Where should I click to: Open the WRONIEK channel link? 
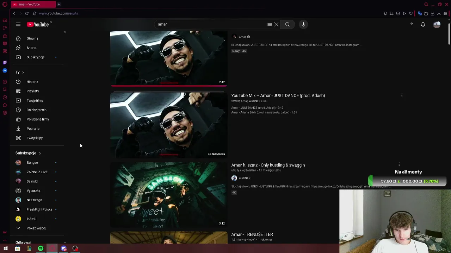[245, 178]
